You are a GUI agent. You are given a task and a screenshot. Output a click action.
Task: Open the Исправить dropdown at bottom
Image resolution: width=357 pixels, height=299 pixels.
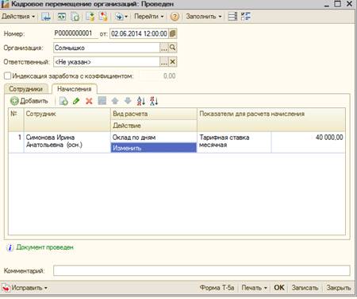(25, 288)
